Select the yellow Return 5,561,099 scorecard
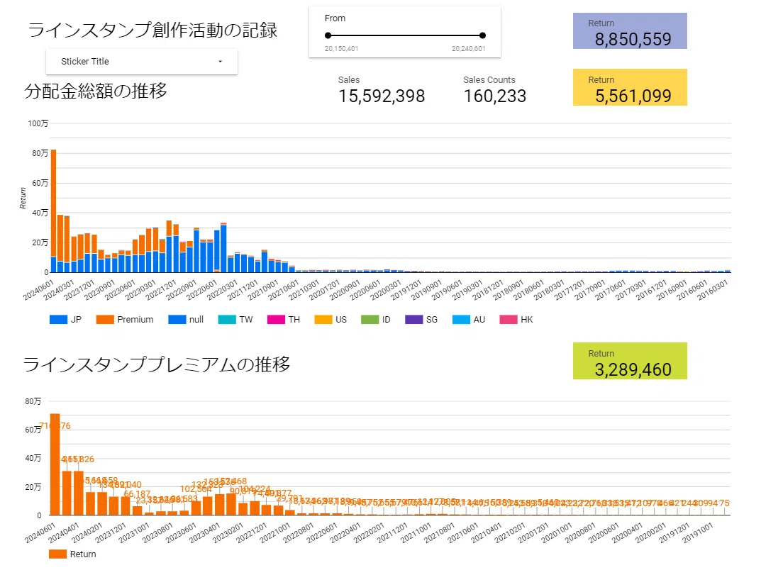Screen dimensions: 761x570 point(630,87)
